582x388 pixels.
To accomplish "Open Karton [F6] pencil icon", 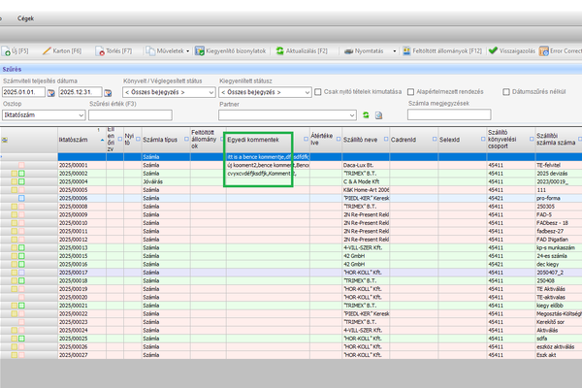I will coord(47,50).
